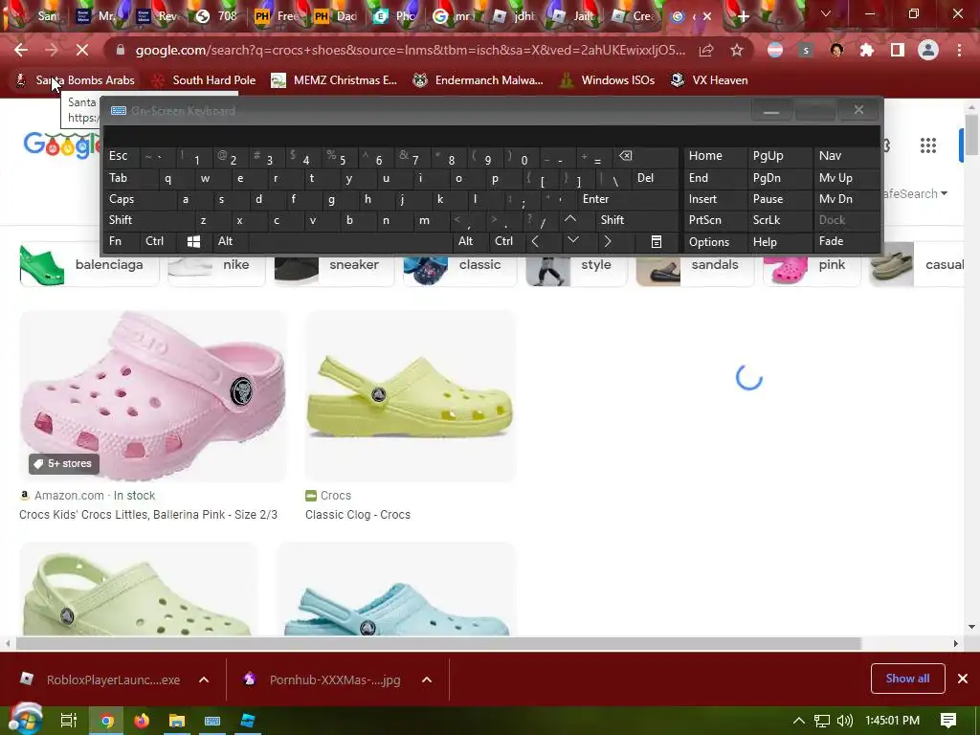Viewport: 980px width, 735px height.
Task: Toggle the Caps key on the keyboard
Action: click(139, 199)
